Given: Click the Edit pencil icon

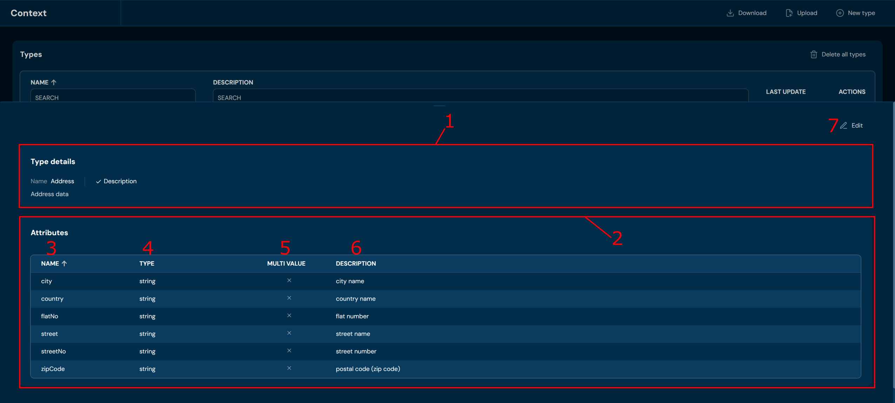Looking at the screenshot, I should coord(843,126).
